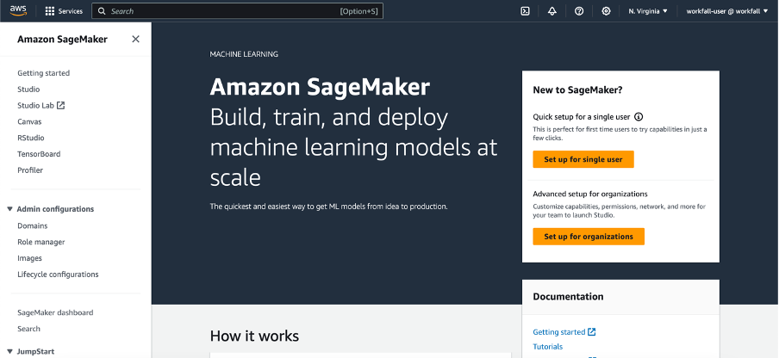Open Lifecycle configurations in sidebar
The image size is (779, 358).
pyautogui.click(x=58, y=275)
